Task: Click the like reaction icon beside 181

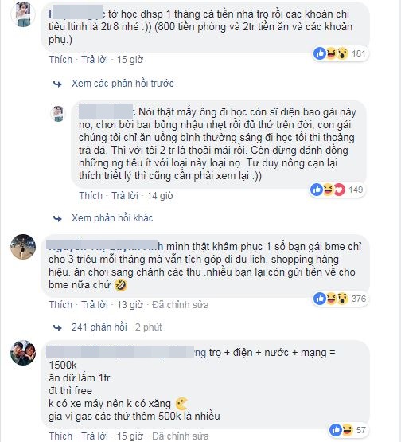Action: click(x=320, y=53)
